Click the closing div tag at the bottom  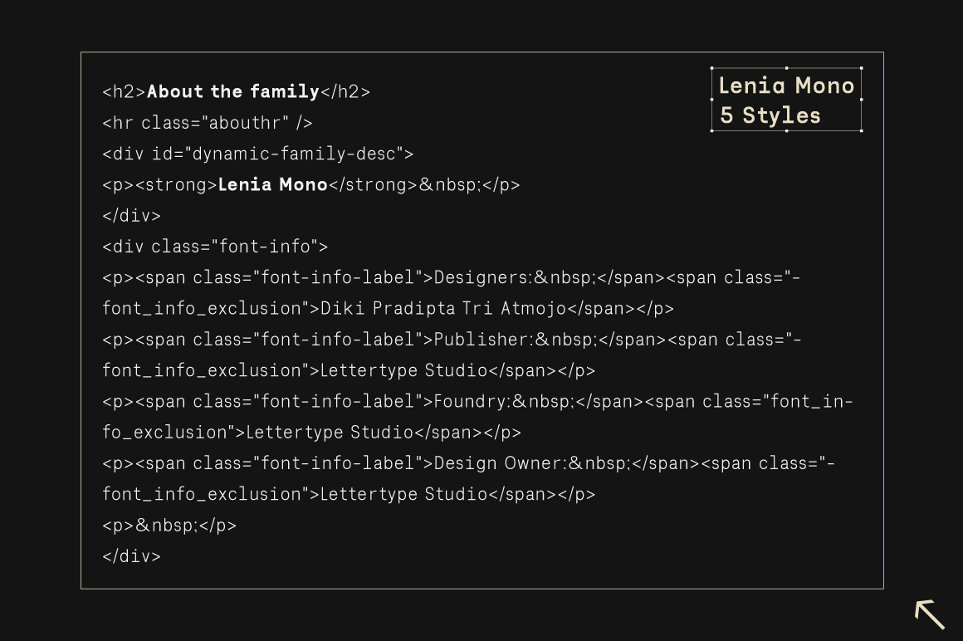pyautogui.click(x=131, y=556)
